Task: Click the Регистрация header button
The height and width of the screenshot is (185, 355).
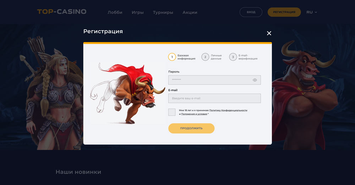Action: [284, 12]
